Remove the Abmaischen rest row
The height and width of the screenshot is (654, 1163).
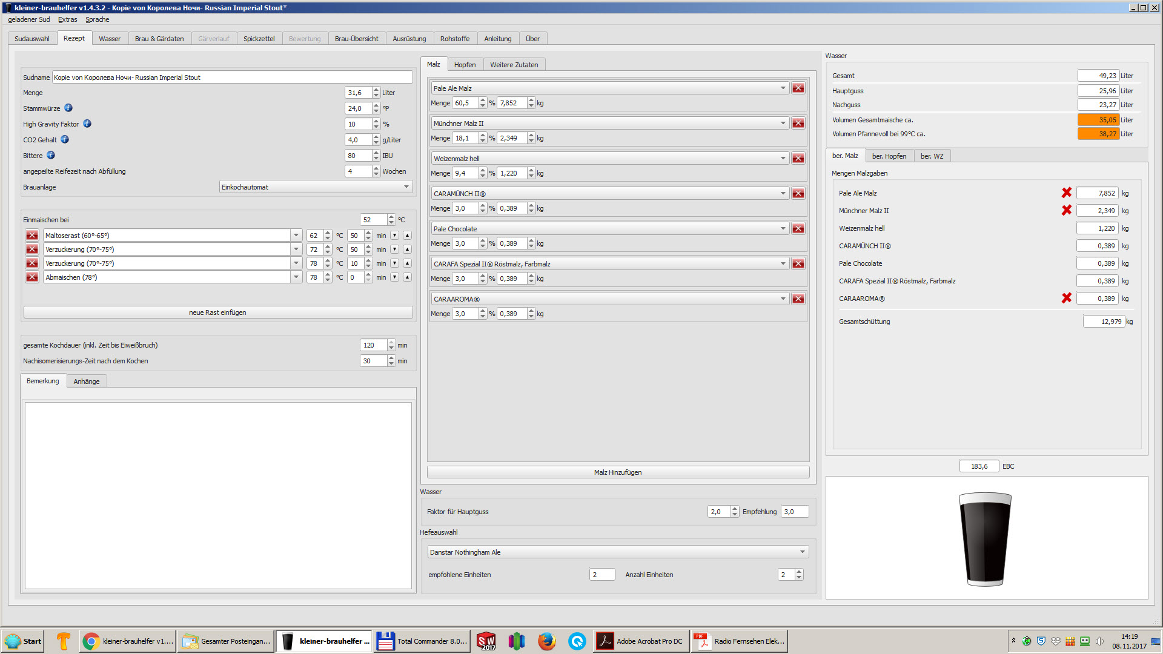pyautogui.click(x=32, y=277)
